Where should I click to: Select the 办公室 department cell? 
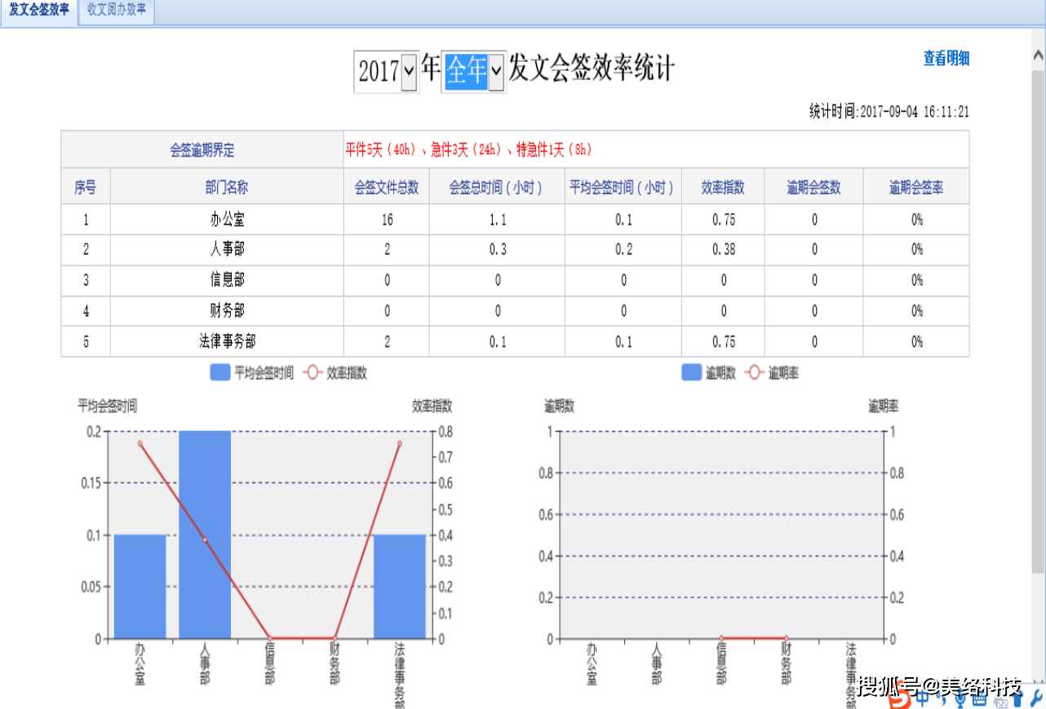[227, 220]
